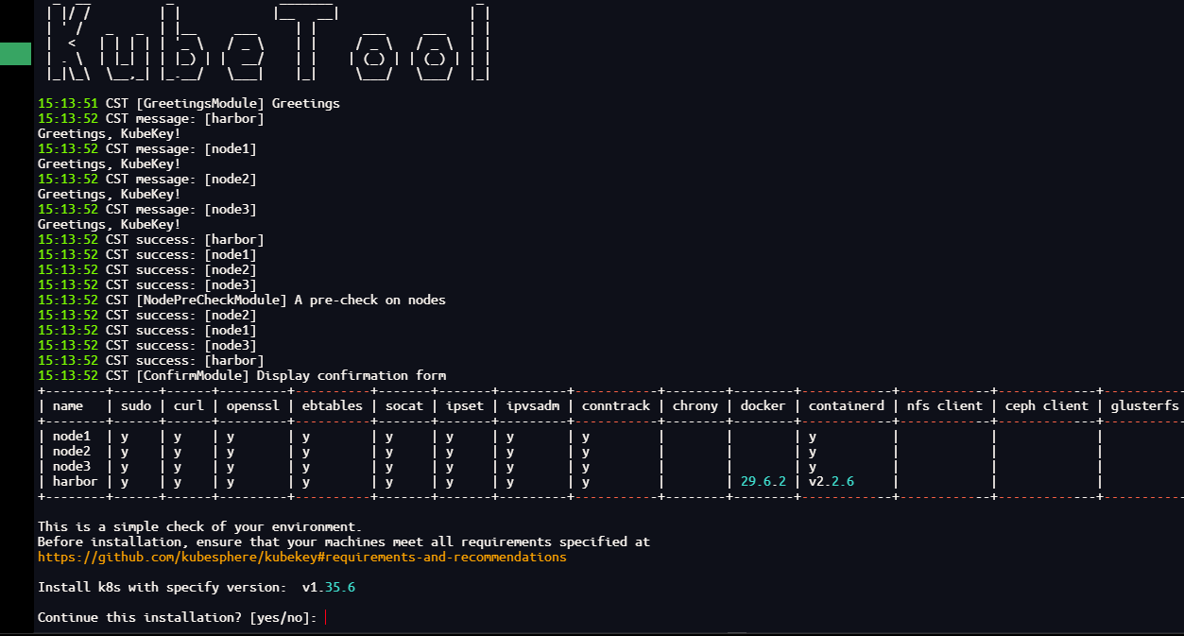Click the 'chrony' column header

[695, 406]
